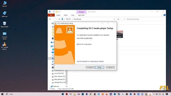Image resolution: width=171 pixels, height=96 pixels.
Task: Select the video thumbnail in Downloads folder
Action: click(120, 34)
